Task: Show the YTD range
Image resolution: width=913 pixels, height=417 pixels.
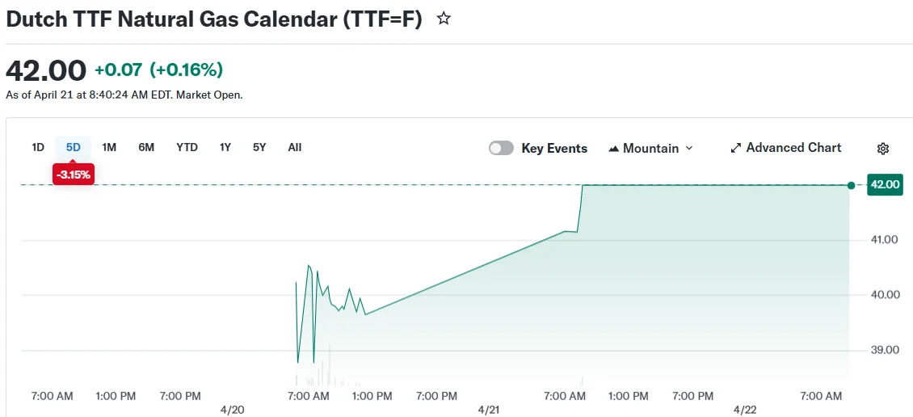Action: [187, 147]
